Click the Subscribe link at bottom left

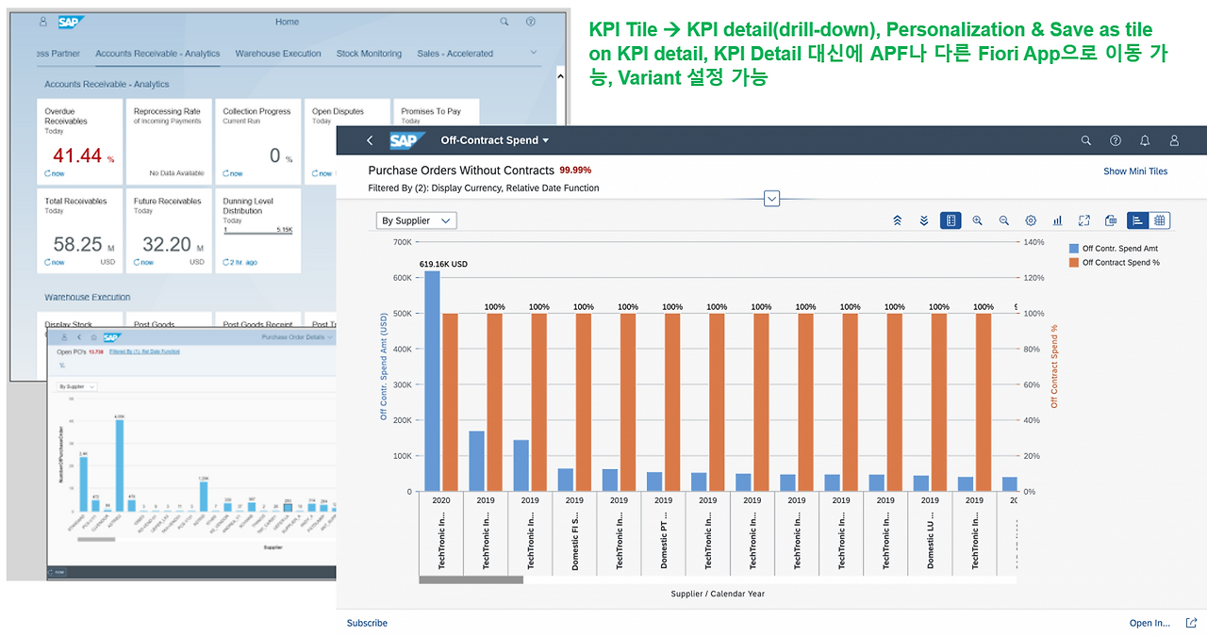[366, 623]
